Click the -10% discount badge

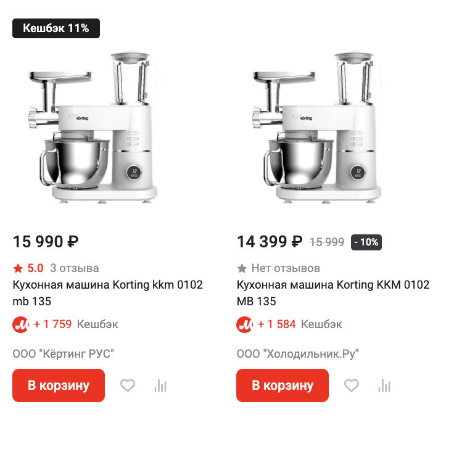point(366,242)
